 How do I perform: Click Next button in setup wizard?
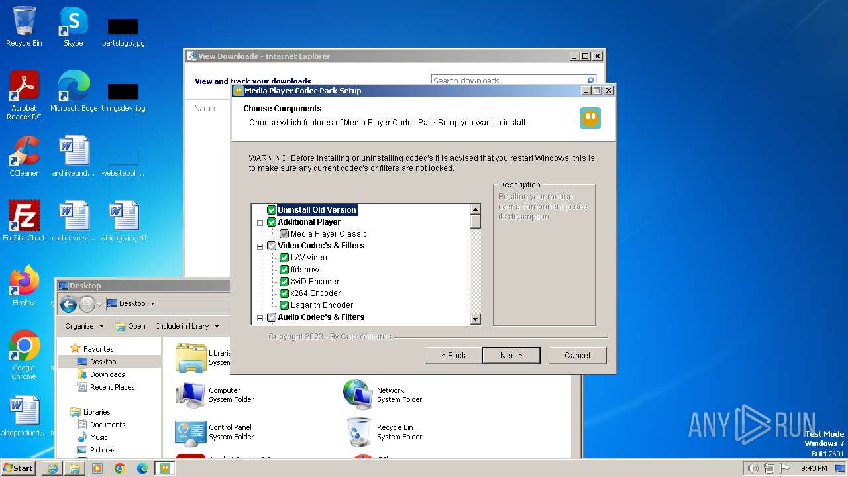[511, 356]
